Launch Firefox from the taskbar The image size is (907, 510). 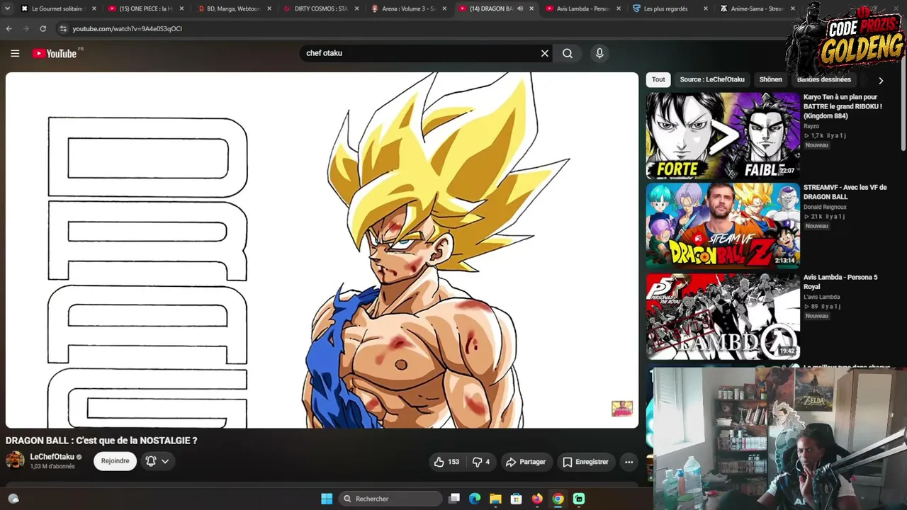point(537,499)
